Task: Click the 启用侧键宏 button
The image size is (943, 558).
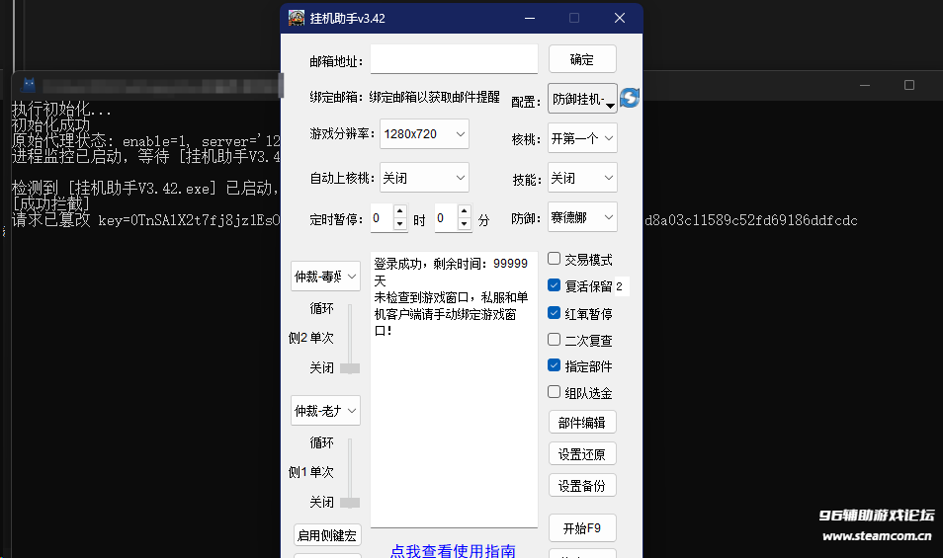Action: pos(327,535)
